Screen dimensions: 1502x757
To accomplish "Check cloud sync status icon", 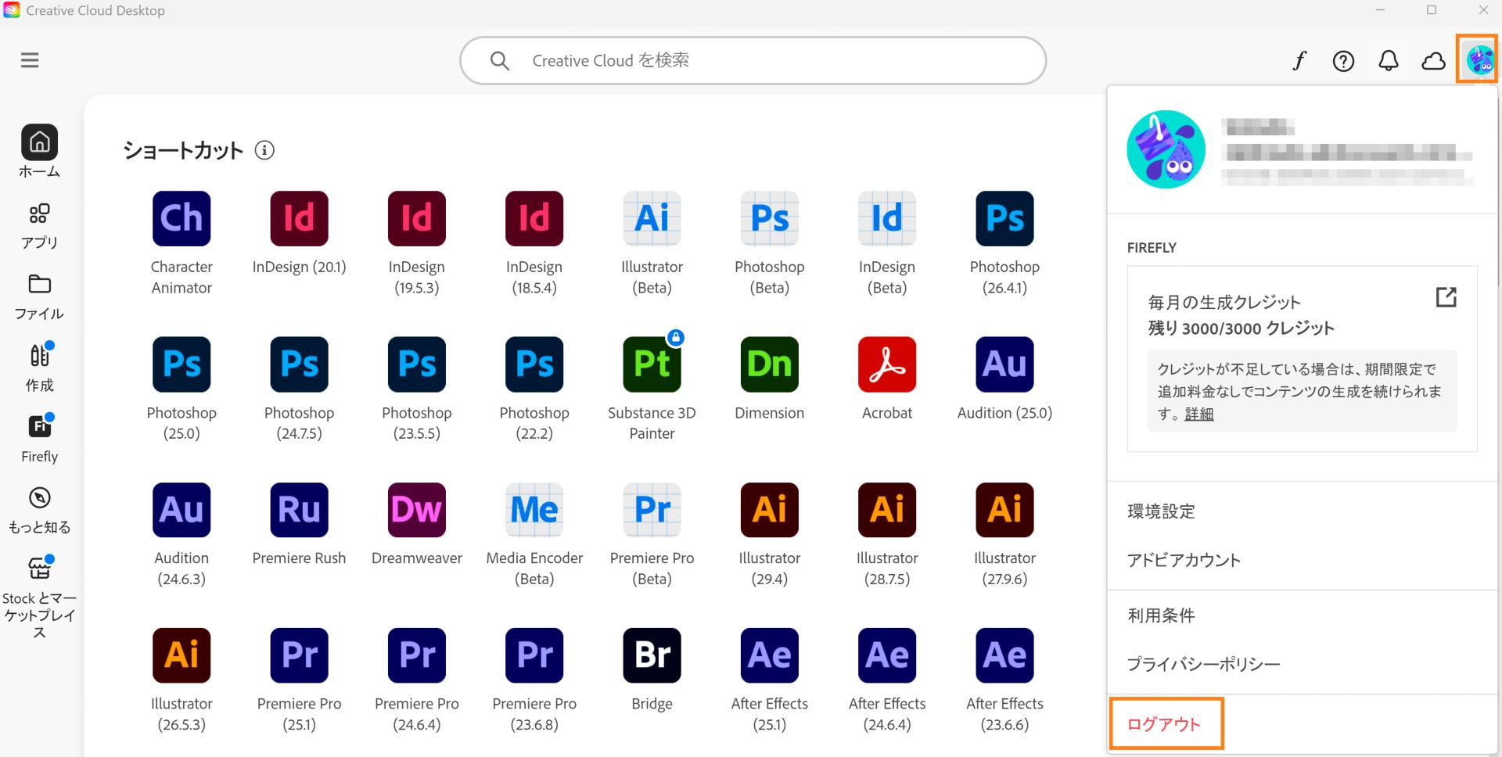I will pos(1433,60).
